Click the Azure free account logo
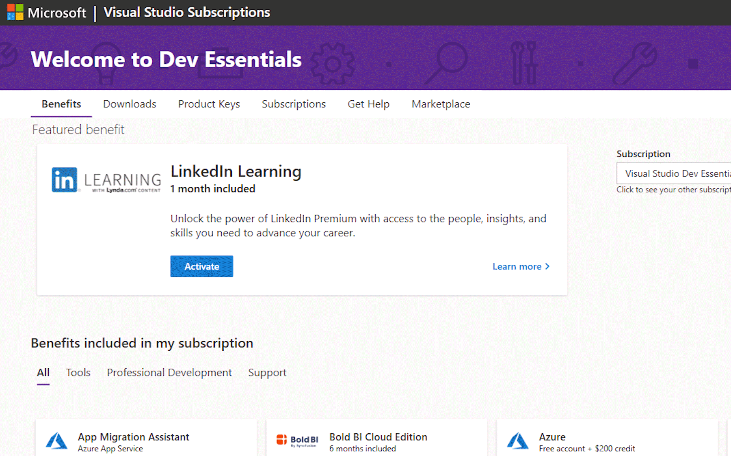The image size is (731, 456). (518, 441)
